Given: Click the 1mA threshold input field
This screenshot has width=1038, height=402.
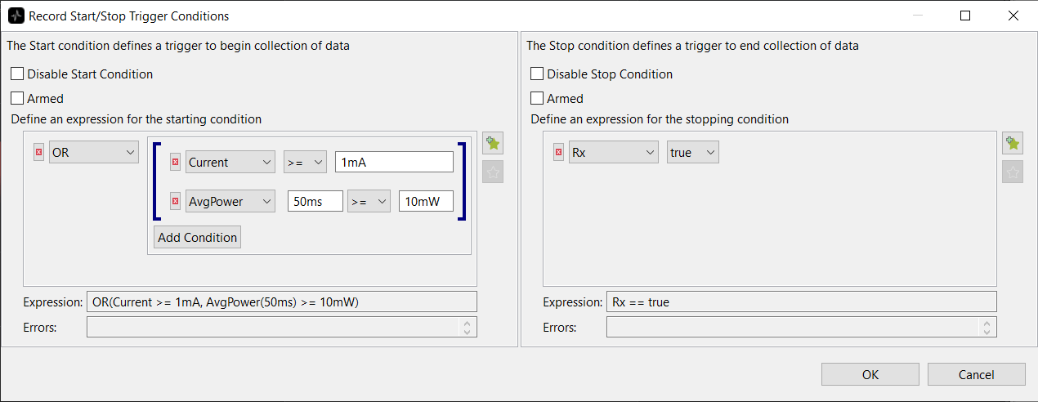Looking at the screenshot, I should (394, 163).
